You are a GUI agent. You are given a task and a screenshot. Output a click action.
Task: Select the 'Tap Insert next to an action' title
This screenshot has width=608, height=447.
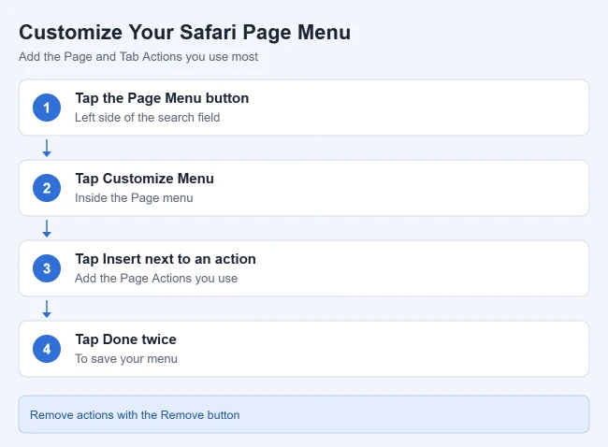pyautogui.click(x=166, y=259)
